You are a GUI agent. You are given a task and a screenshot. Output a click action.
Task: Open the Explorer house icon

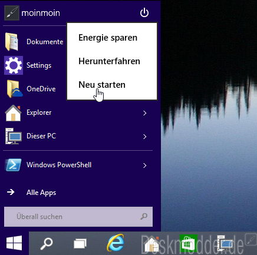13,113
